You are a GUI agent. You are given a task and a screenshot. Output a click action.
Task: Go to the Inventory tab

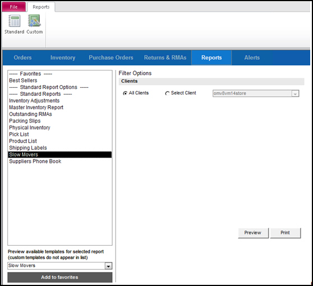coord(63,58)
